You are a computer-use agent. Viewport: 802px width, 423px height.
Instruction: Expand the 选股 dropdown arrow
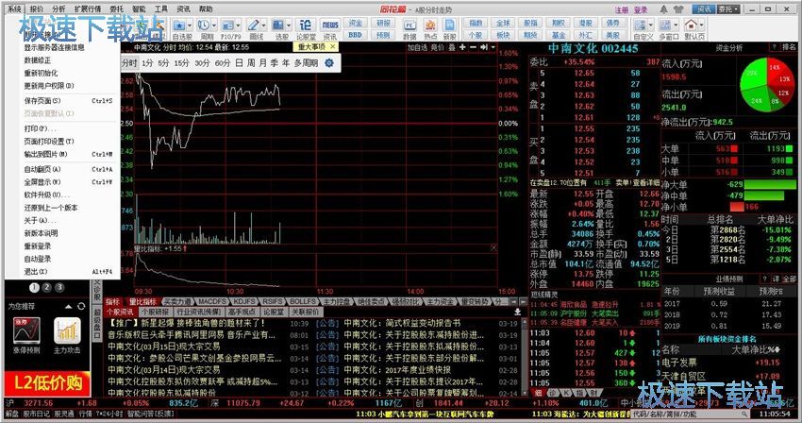click(x=288, y=25)
